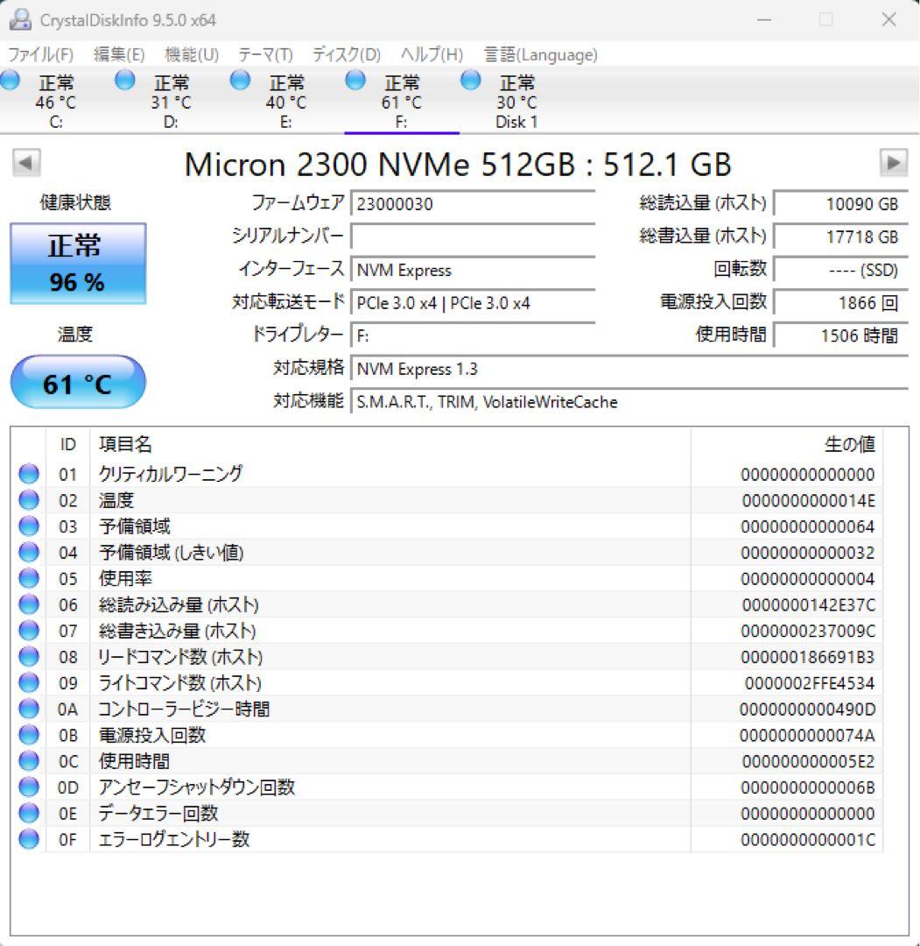Click raw value 000000186691B3
The width and height of the screenshot is (920, 946).
coord(808,657)
